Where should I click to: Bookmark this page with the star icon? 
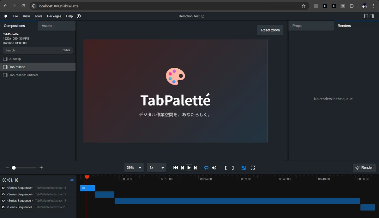304,6
